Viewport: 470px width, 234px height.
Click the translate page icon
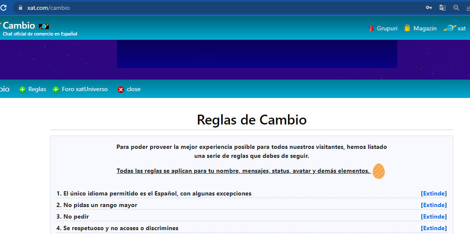tap(443, 8)
